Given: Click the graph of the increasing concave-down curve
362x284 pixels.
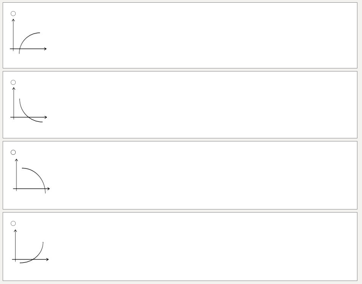Looking at the screenshot, I should tap(28, 38).
